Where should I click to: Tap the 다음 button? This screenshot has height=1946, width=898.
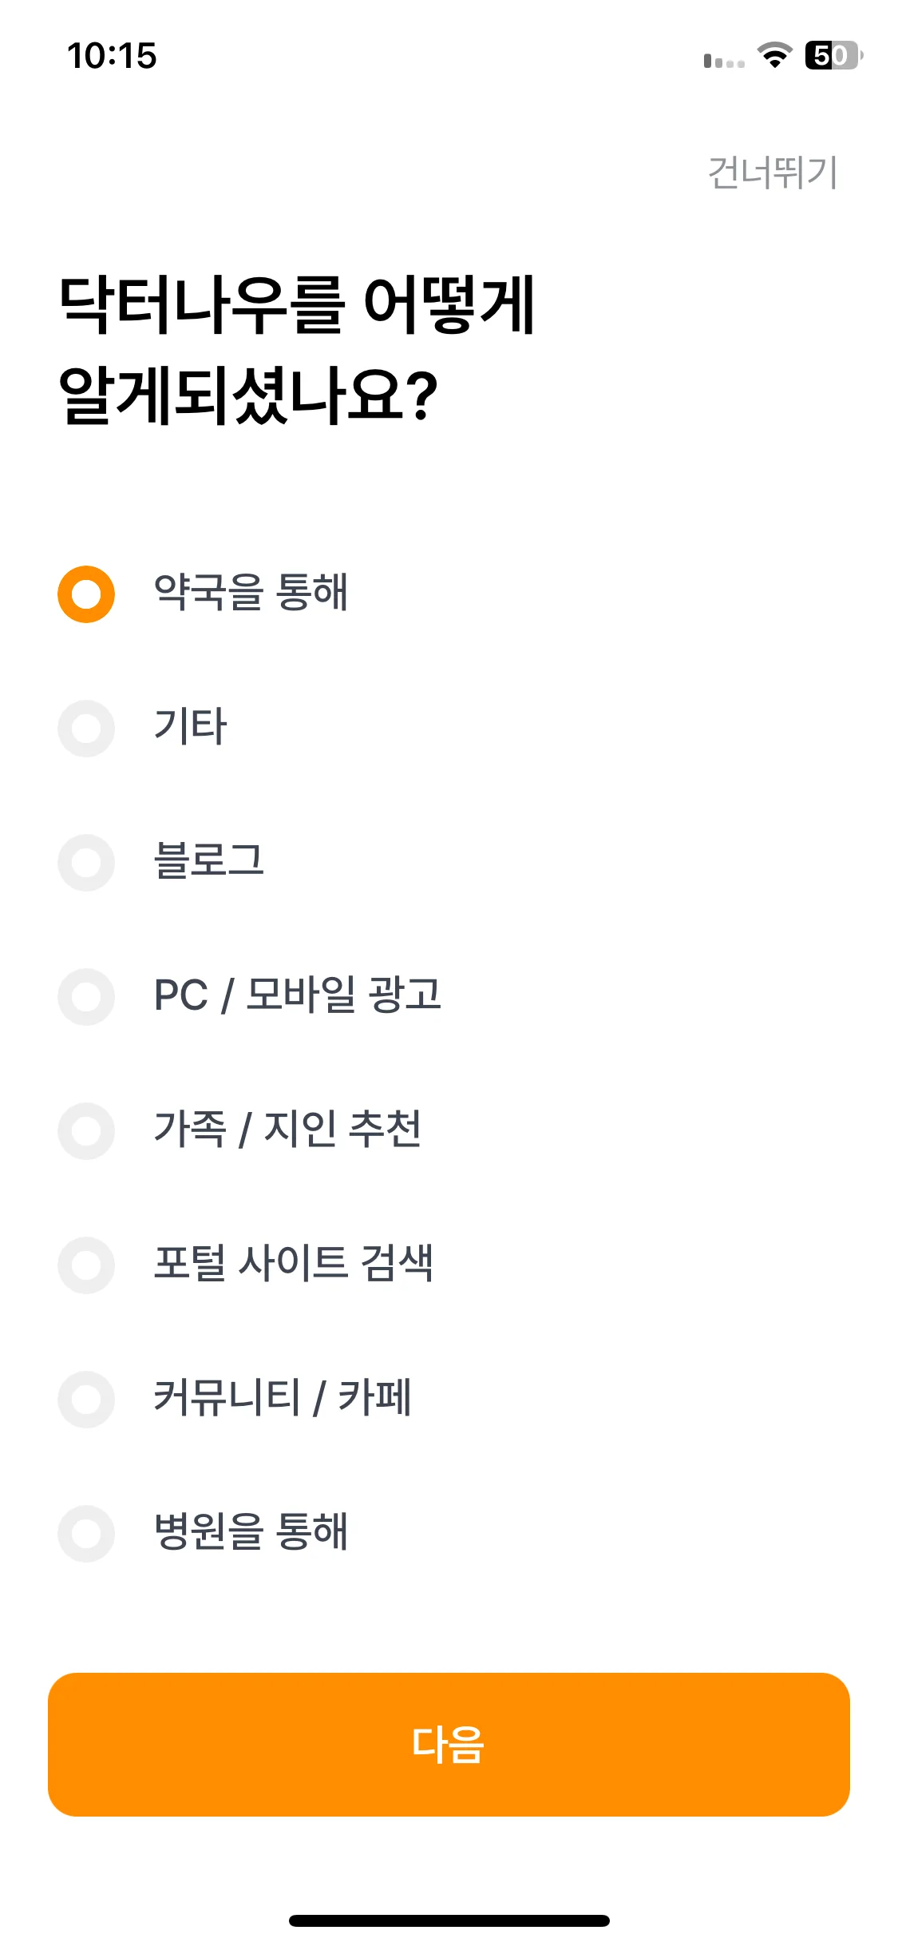449,1745
